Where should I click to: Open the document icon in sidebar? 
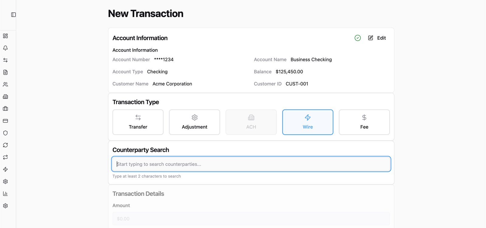[x=5, y=72]
